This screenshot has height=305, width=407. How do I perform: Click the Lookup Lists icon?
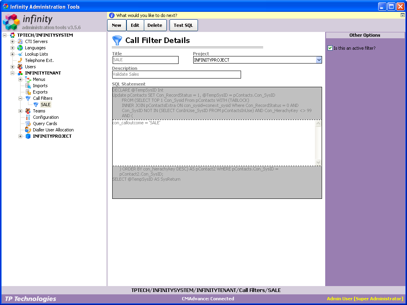[x=20, y=54]
